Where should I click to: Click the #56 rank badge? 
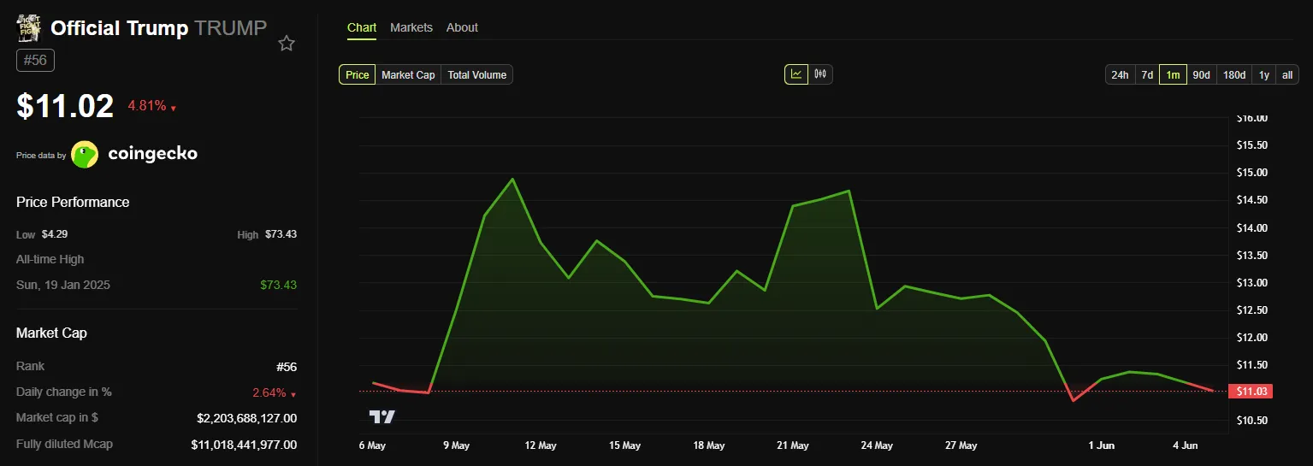tap(35, 61)
